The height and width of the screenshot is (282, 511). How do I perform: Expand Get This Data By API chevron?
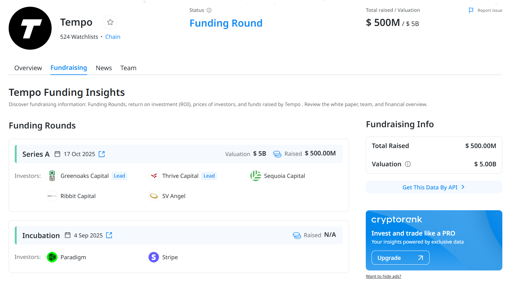(x=463, y=187)
